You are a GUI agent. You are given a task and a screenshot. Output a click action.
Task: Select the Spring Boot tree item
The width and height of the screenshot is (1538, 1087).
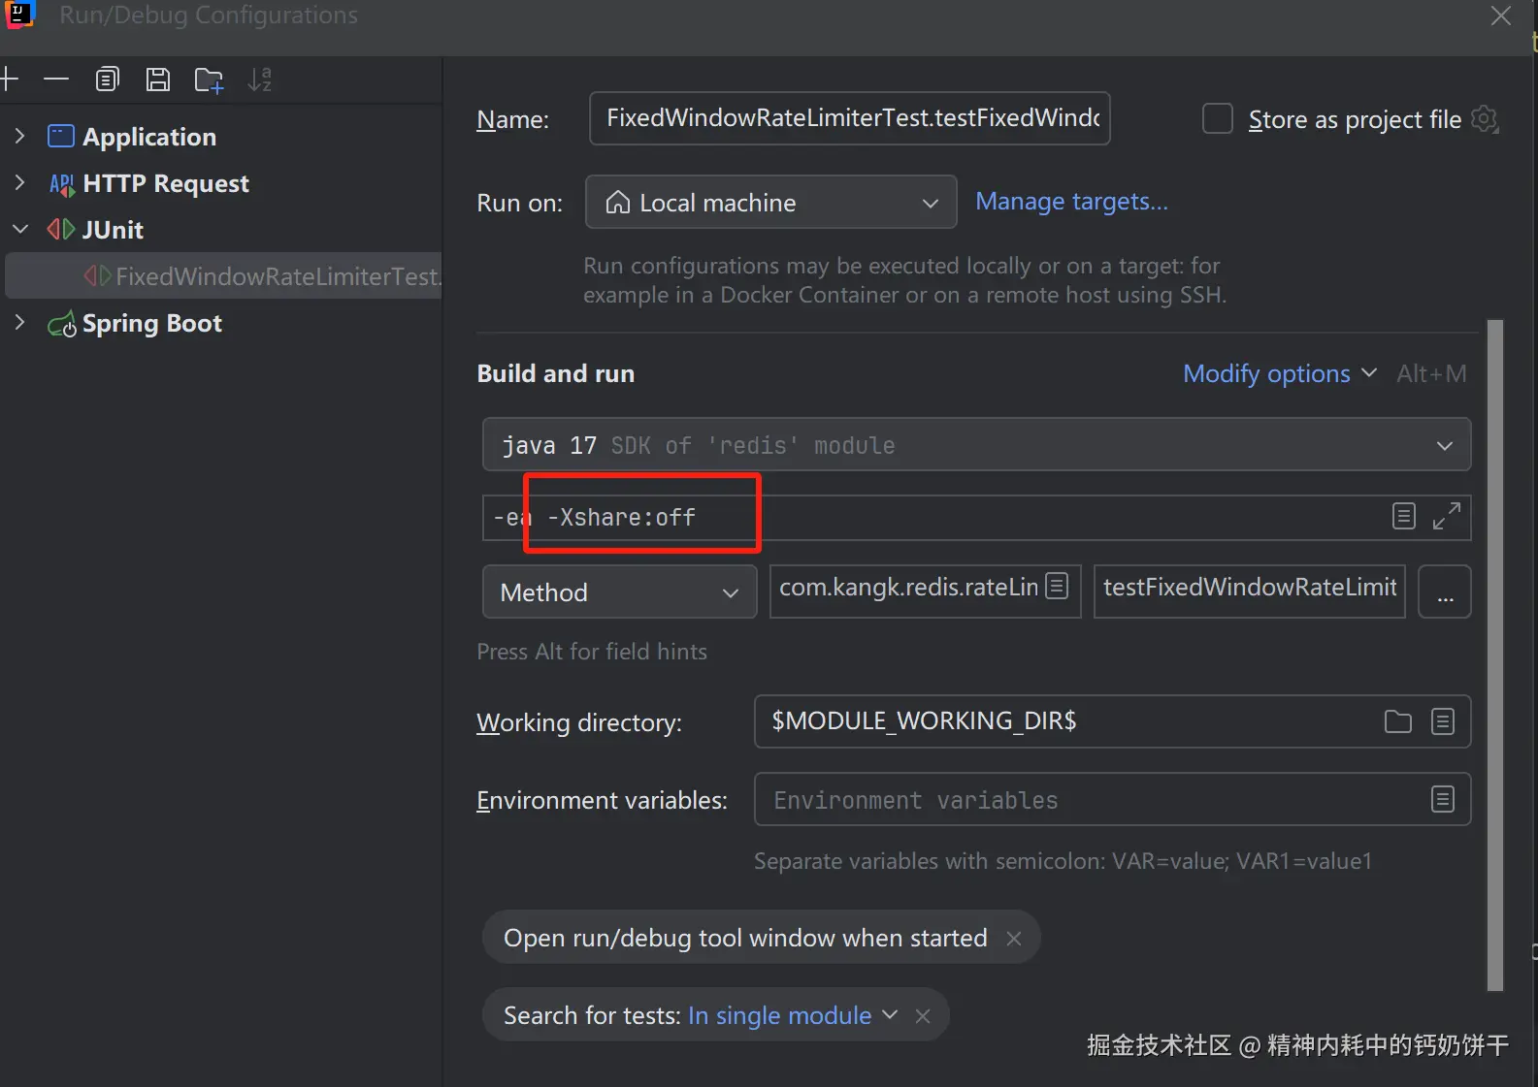(152, 323)
